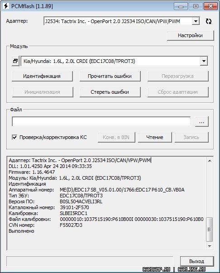Click inside the file path field
Viewport: 220px width, 273px height.
coord(101,121)
